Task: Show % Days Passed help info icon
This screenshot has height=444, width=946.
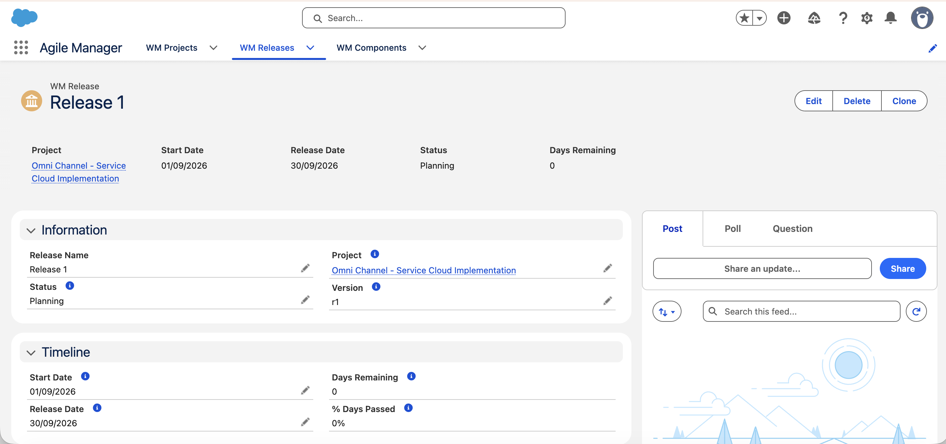Action: pyautogui.click(x=408, y=408)
